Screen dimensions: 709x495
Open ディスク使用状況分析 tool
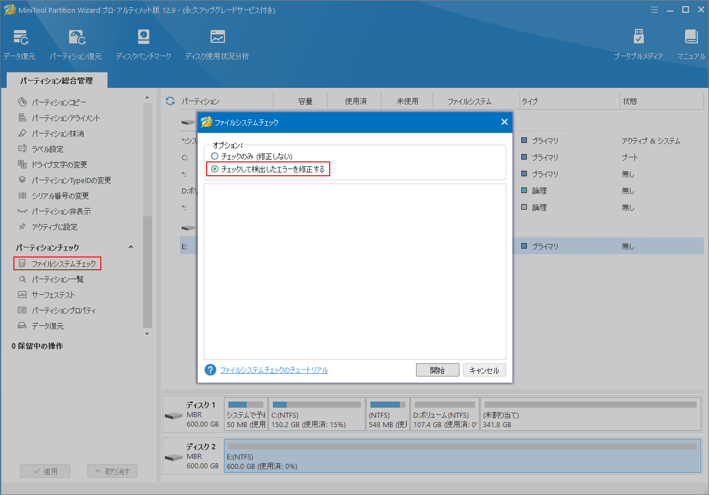pyautogui.click(x=217, y=44)
